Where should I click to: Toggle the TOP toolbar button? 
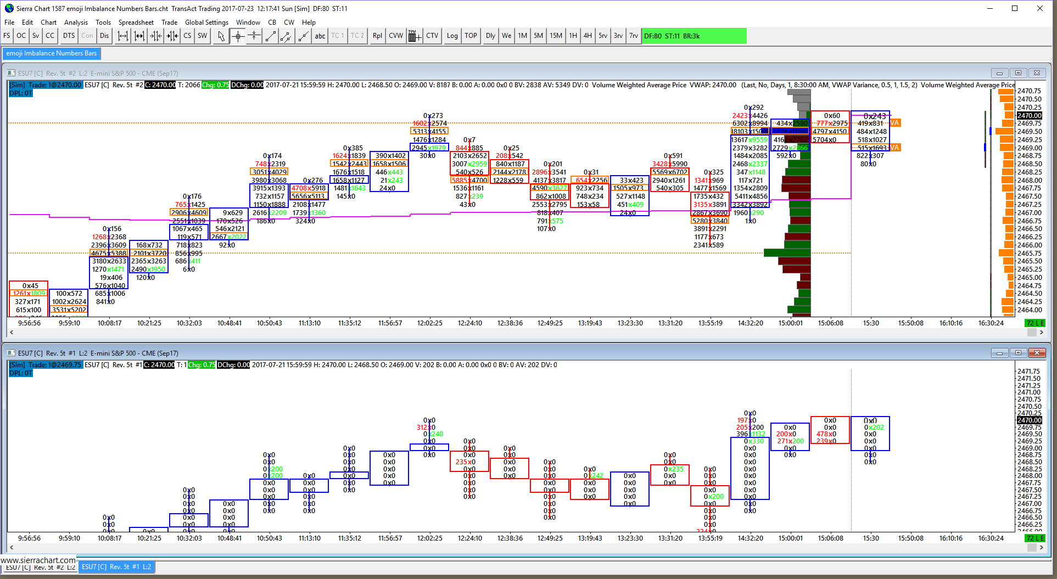[471, 36]
